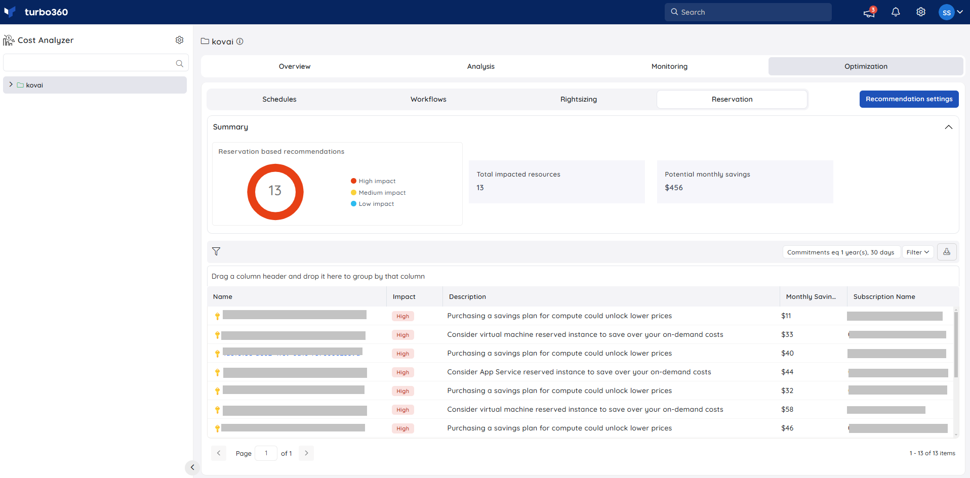
Task: Sort by the Name column header
Action: [297, 296]
